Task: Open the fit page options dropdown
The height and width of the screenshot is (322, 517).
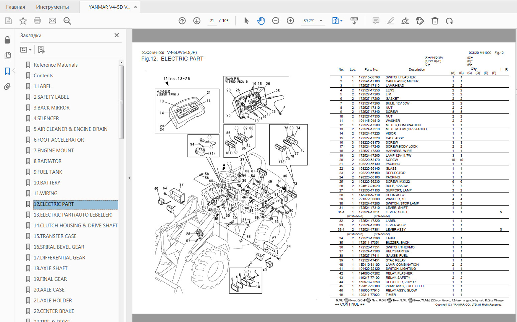Action: click(x=341, y=21)
